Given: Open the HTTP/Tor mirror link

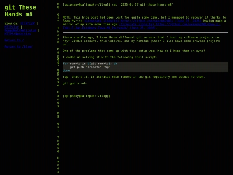Looking at the screenshot, I should click(12, 27).
